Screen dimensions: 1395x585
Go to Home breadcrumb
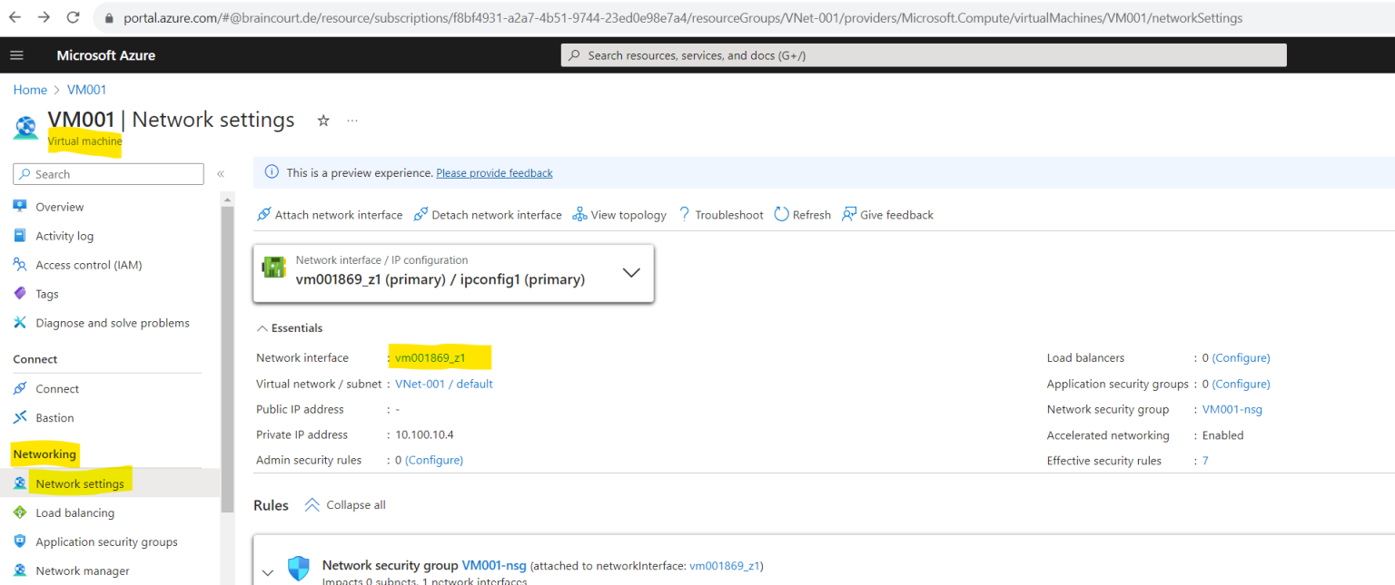tap(30, 90)
